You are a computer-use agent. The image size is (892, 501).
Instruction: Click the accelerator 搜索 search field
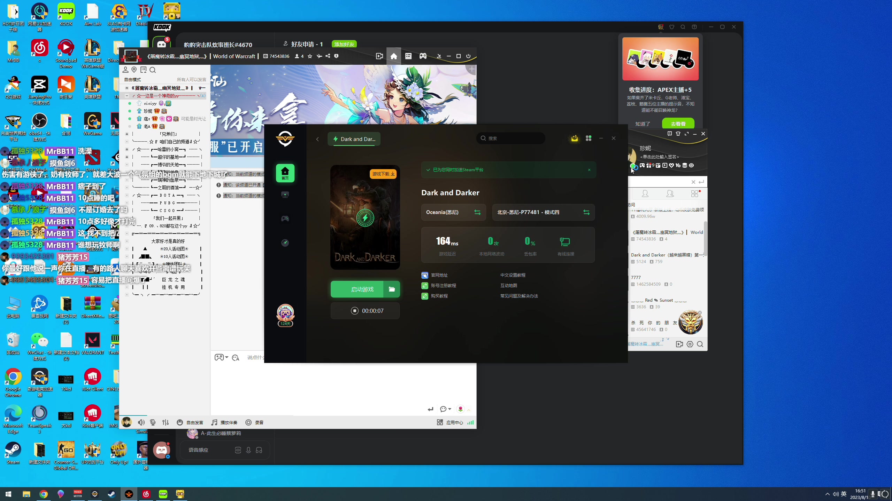pyautogui.click(x=511, y=138)
